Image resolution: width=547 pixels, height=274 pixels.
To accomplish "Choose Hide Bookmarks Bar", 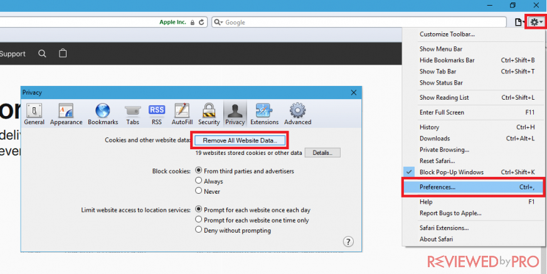I will 474,60.
